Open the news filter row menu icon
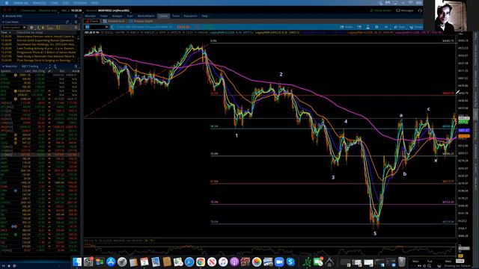Viewport: 479px width, 269px height. (x=76, y=28)
